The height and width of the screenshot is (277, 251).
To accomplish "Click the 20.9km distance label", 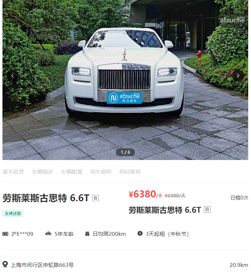I will [239, 265].
